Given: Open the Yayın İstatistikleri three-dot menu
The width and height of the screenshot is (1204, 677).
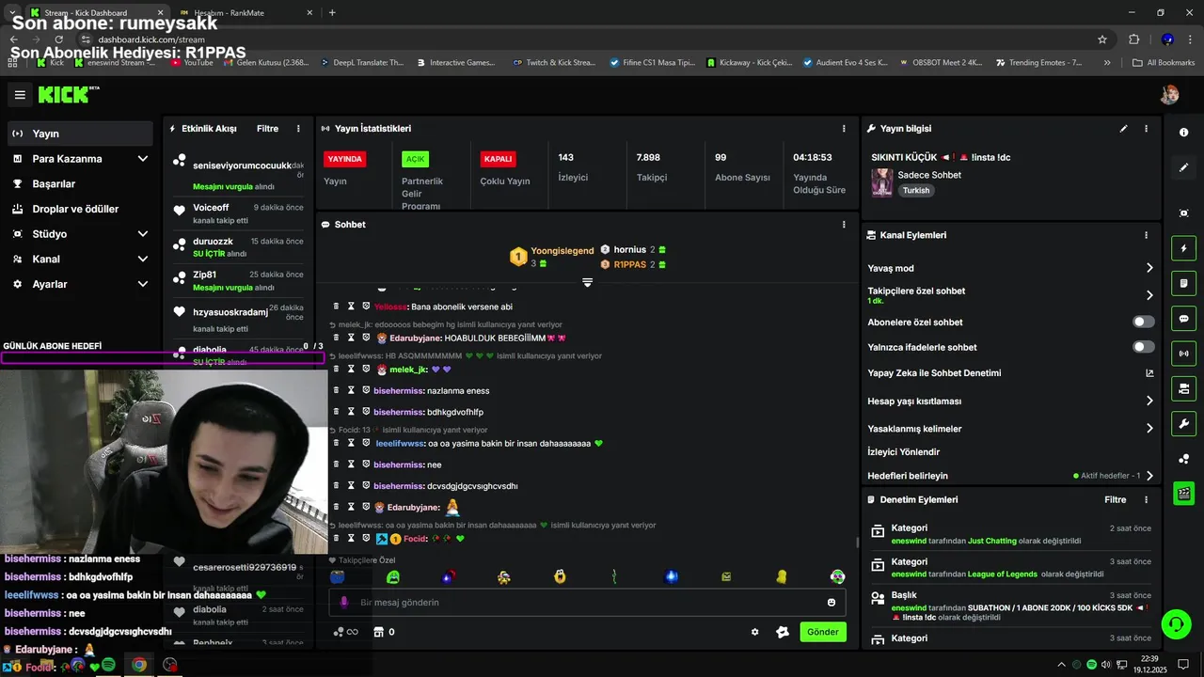Looking at the screenshot, I should click(x=844, y=129).
